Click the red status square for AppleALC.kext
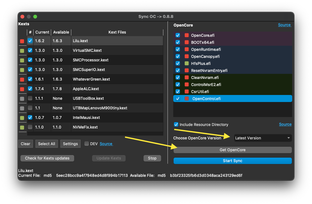The width and height of the screenshot is (312, 204). coord(22,89)
